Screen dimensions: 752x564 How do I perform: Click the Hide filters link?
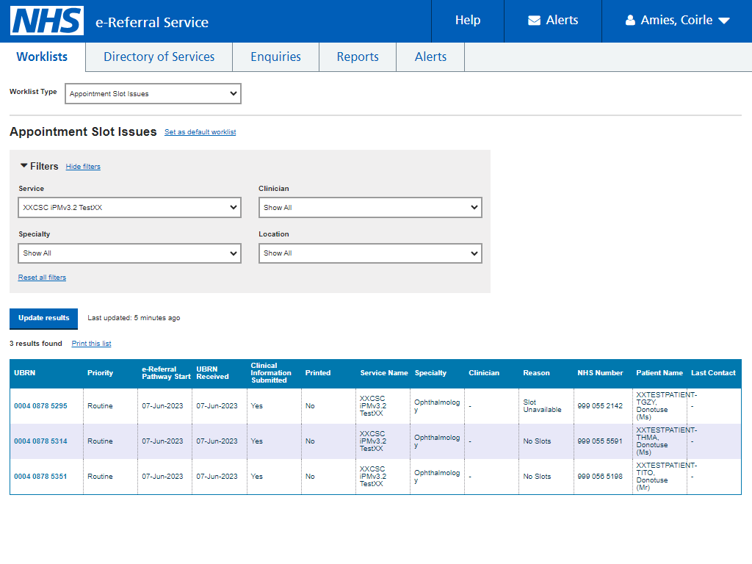point(83,167)
